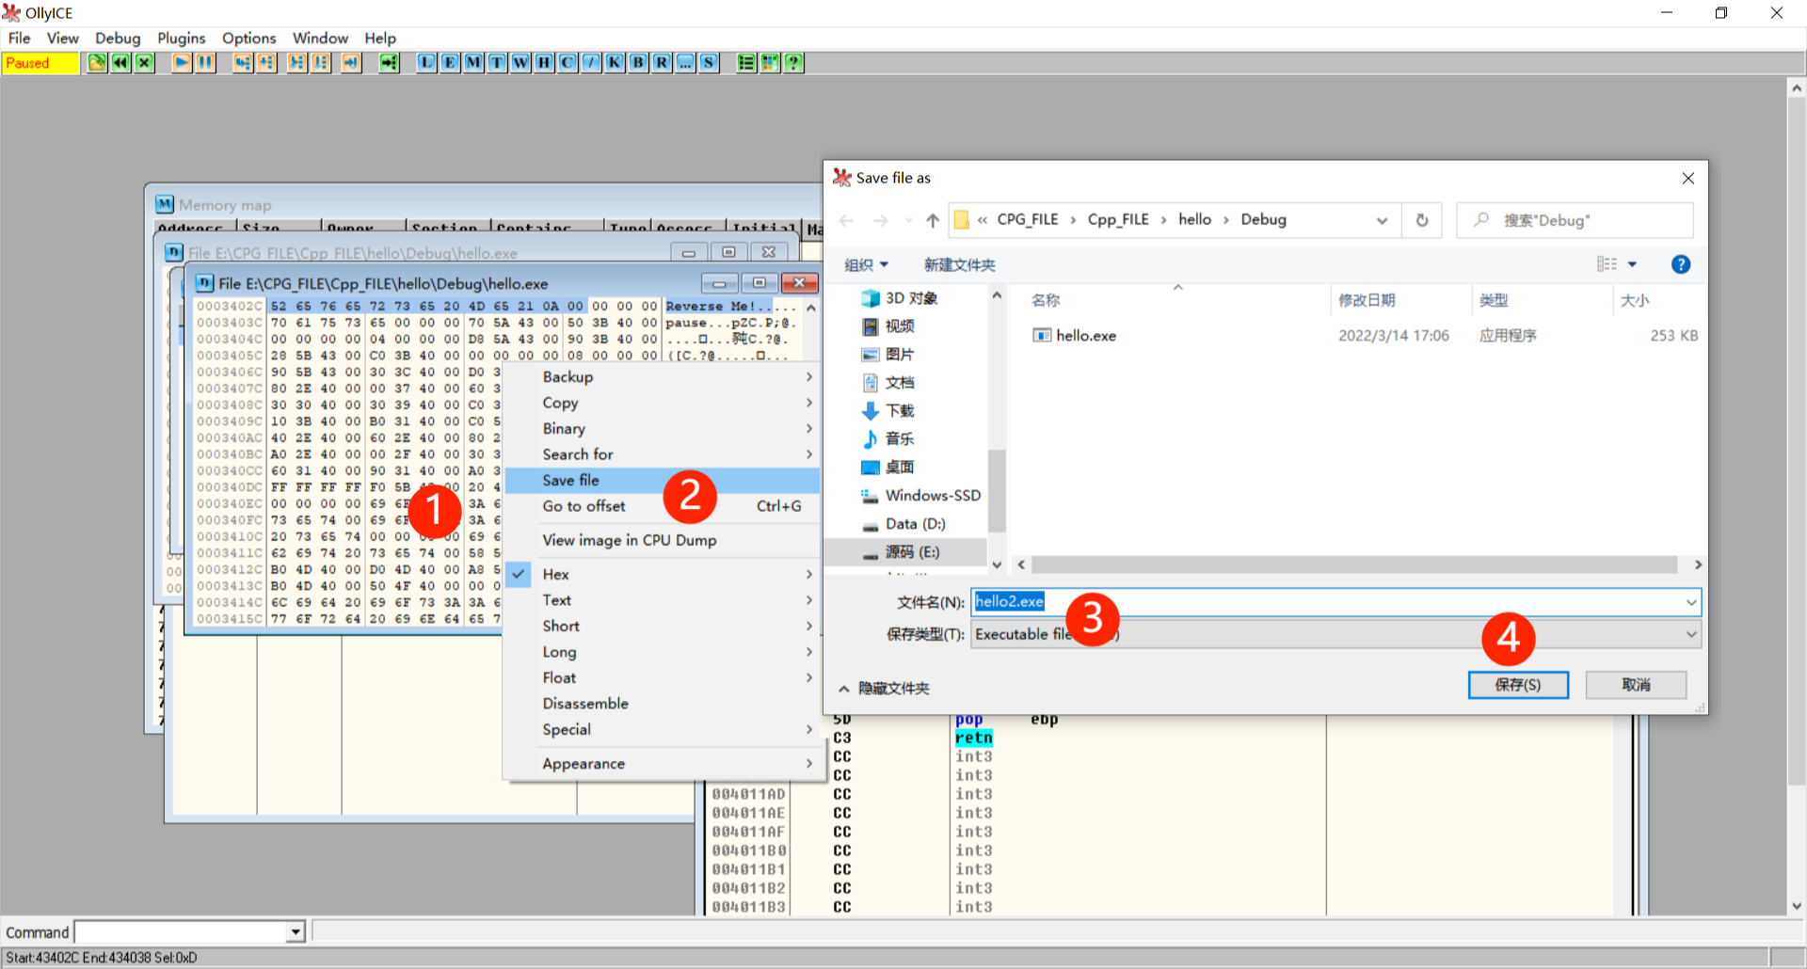Open the Memory map M toolbar button
Screen dimensions: 1807x969
[473, 63]
